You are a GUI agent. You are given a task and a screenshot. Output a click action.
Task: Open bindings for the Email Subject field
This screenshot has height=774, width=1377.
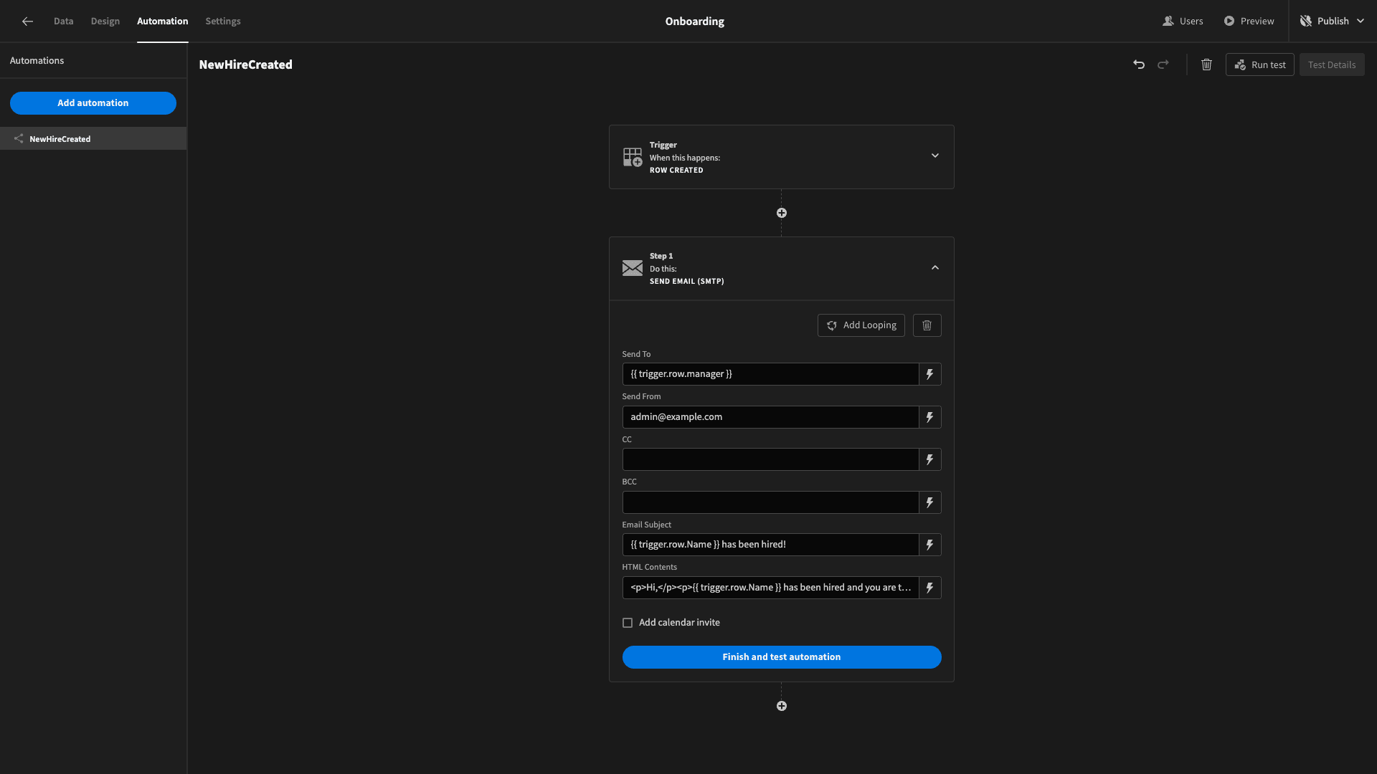coord(930,545)
